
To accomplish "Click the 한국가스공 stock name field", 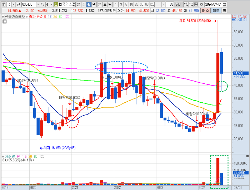I will pos(67,4).
